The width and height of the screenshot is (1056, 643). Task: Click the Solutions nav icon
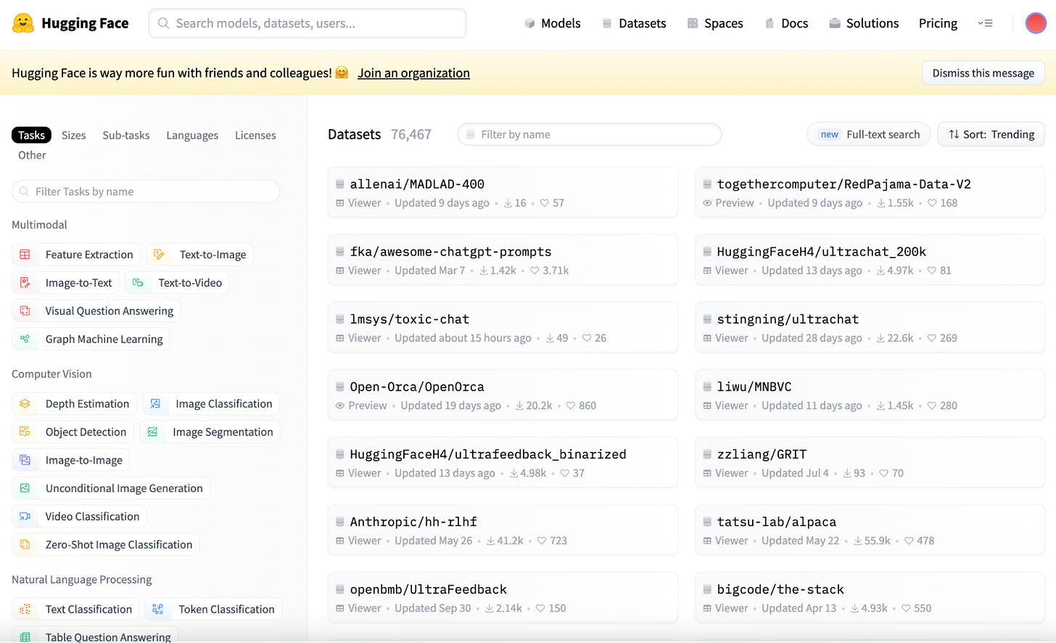pos(835,23)
